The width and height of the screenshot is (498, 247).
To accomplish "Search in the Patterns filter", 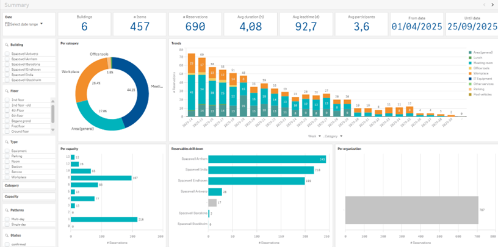I will tap(7, 210).
